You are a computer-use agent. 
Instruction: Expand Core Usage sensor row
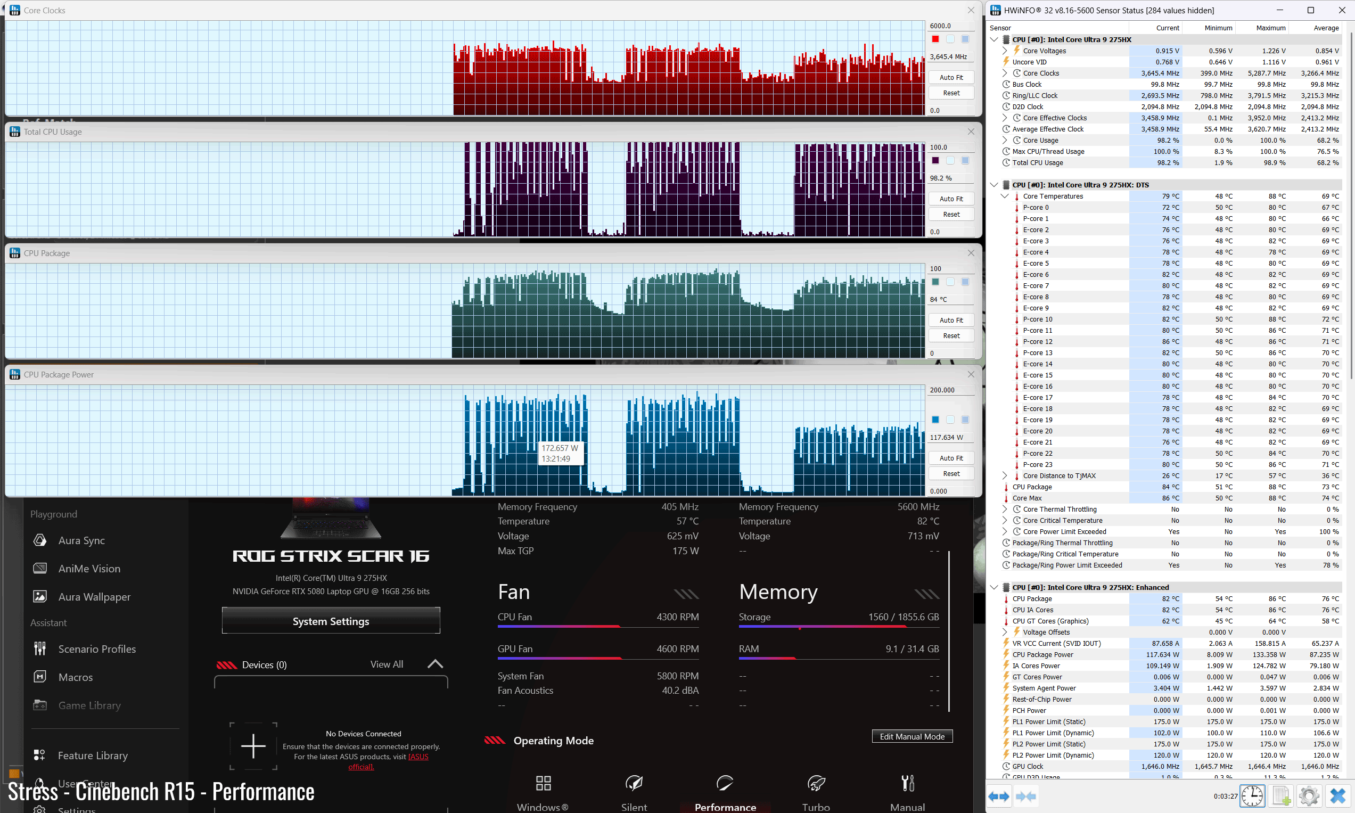coord(1005,140)
